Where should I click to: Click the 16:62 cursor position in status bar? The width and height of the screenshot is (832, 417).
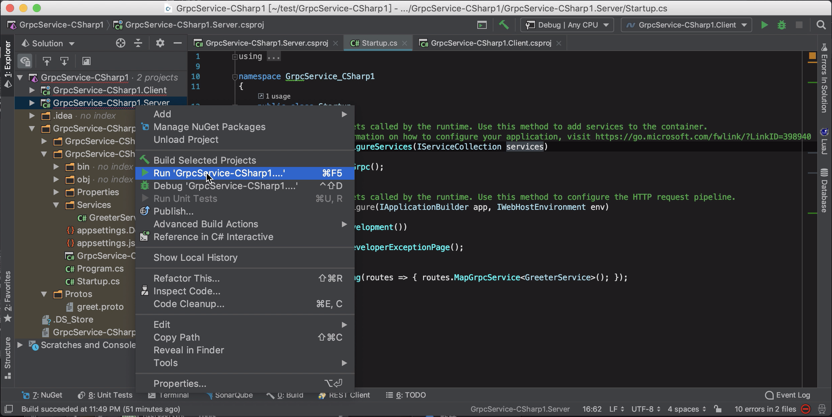point(592,409)
